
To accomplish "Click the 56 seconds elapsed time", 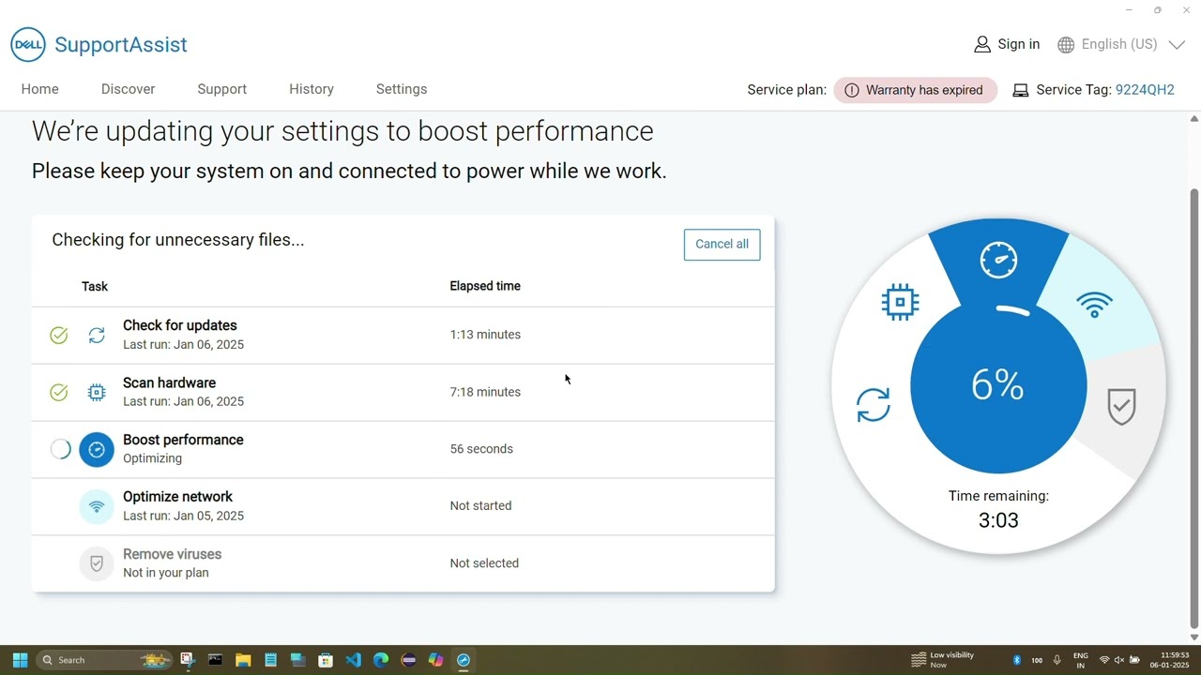I will pyautogui.click(x=481, y=449).
